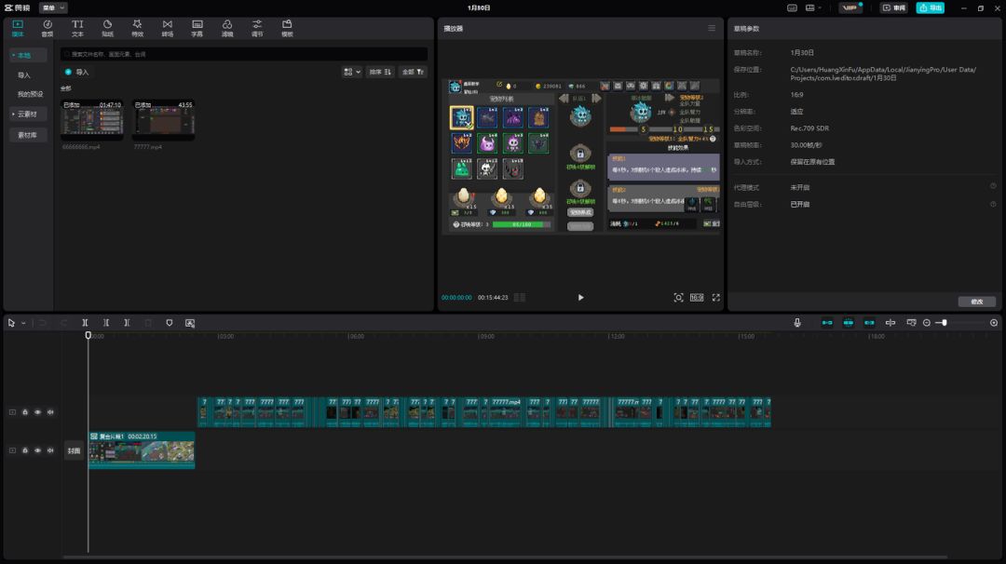
Task: Hide the upper video track with eye icon
Action: 37,411
